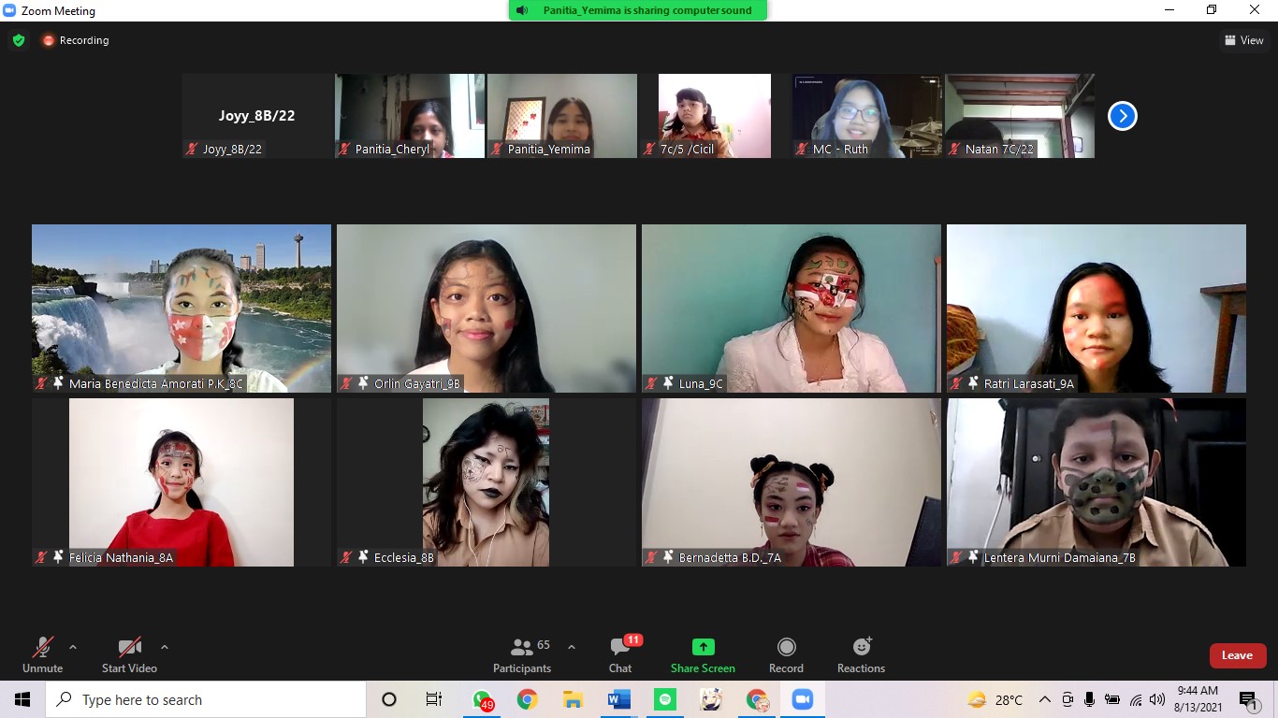Open Task View on the taskbar

click(x=434, y=699)
